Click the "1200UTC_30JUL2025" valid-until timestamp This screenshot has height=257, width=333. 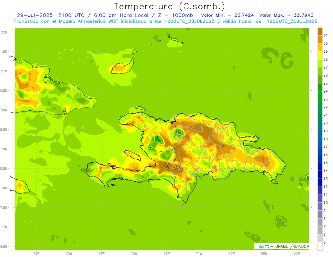292,21
